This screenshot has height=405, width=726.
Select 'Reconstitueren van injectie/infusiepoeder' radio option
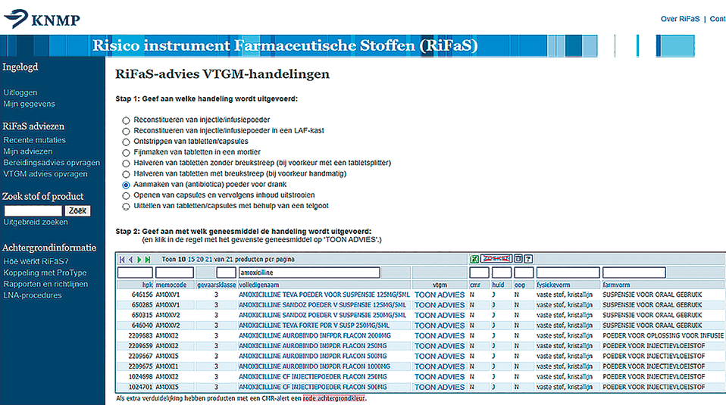click(x=126, y=120)
